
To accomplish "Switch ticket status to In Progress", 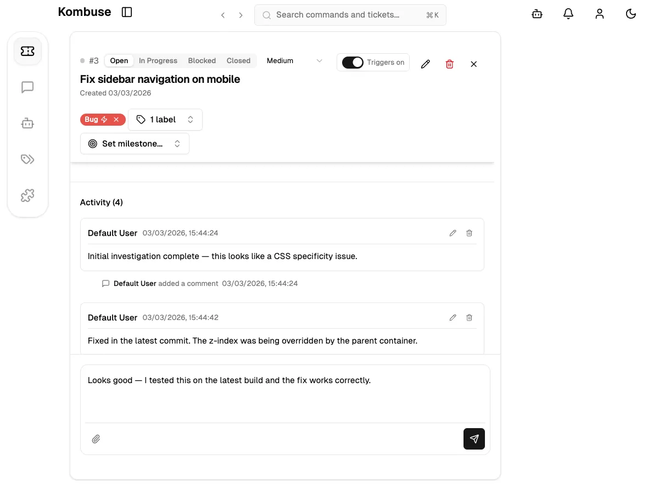I will [158, 60].
